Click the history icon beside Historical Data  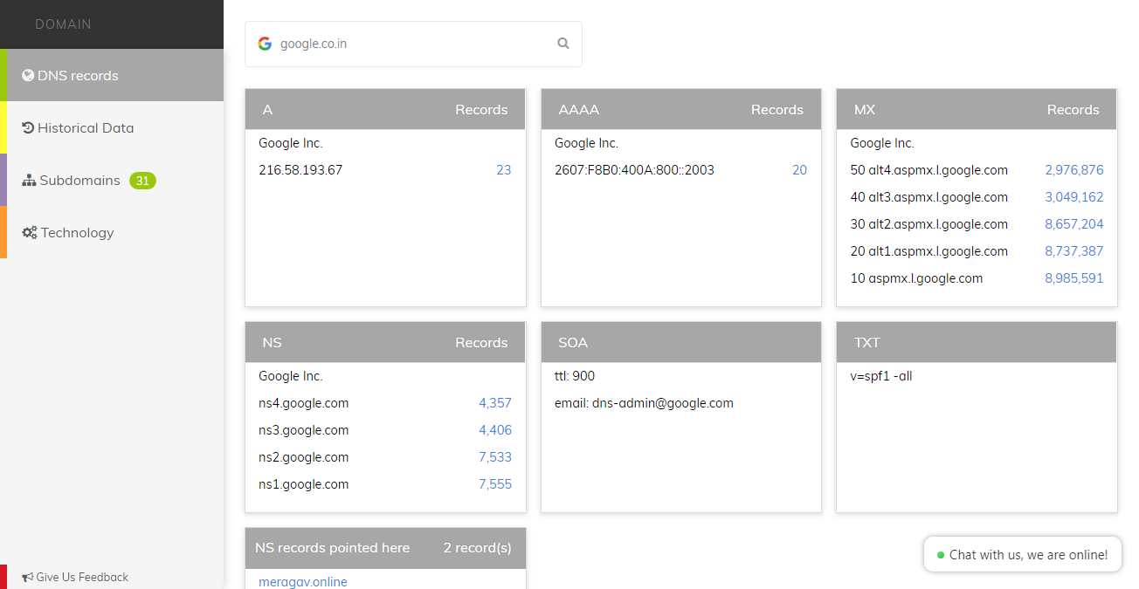(x=28, y=128)
